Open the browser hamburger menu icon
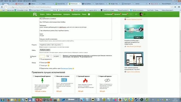Viewport: 181px width, 102px height. pos(179,7)
